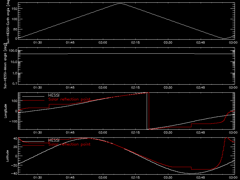Click 02:15 under the Moon angle plot
The height and width of the screenshot is (180, 240).
click(x=136, y=88)
